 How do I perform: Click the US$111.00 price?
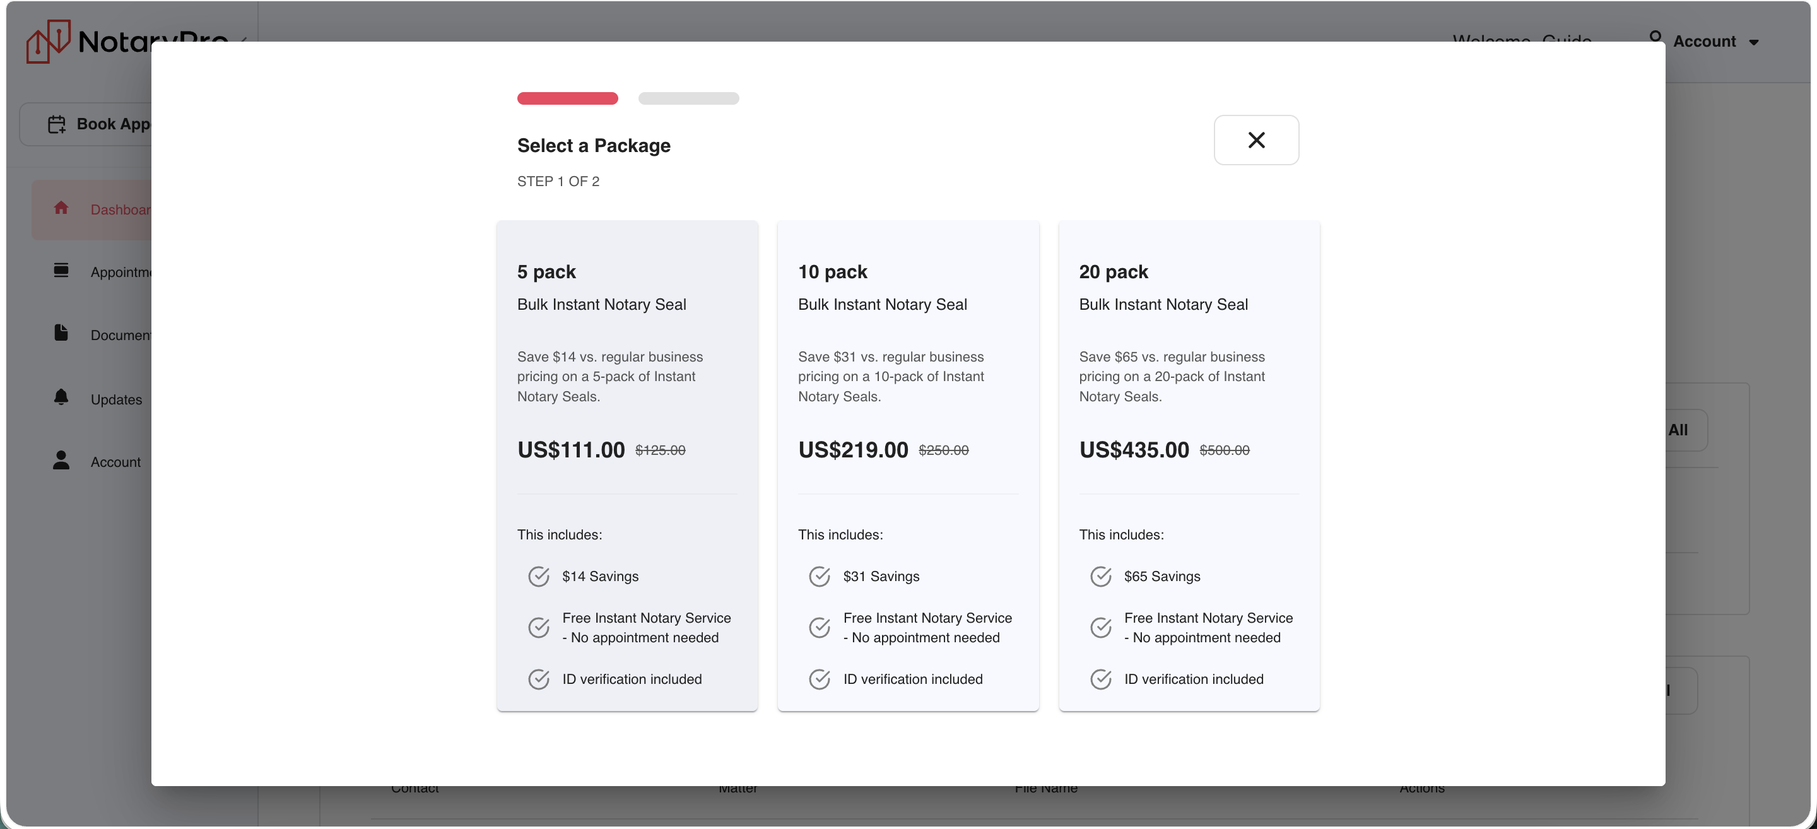pos(570,450)
